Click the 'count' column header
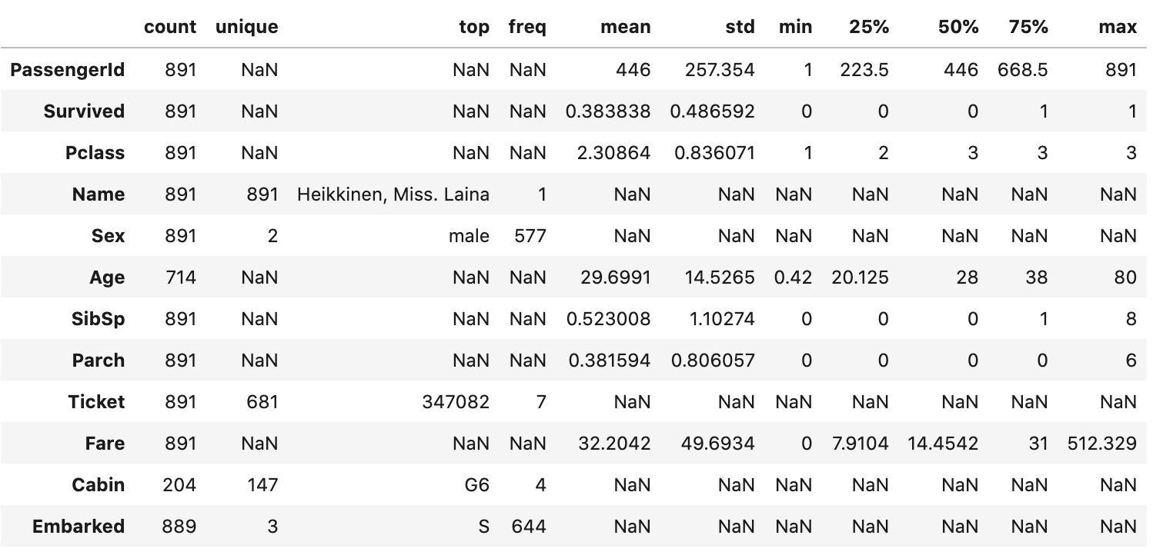Viewport: 1153px width, 552px height. (x=170, y=27)
